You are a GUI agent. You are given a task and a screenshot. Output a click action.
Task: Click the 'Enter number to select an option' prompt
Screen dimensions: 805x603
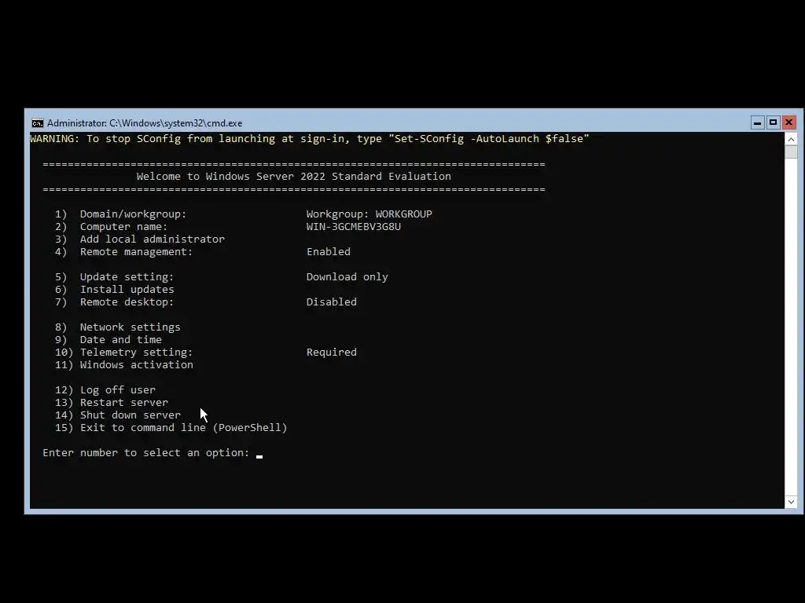click(x=145, y=453)
